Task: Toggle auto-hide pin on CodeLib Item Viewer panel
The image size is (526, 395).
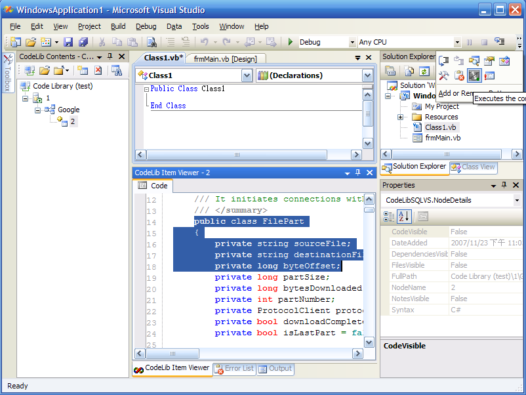Action: [x=358, y=173]
